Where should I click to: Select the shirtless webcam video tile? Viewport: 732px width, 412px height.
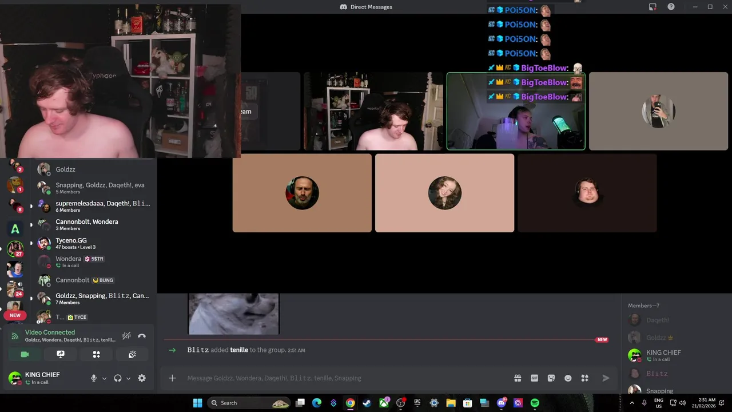click(x=373, y=111)
